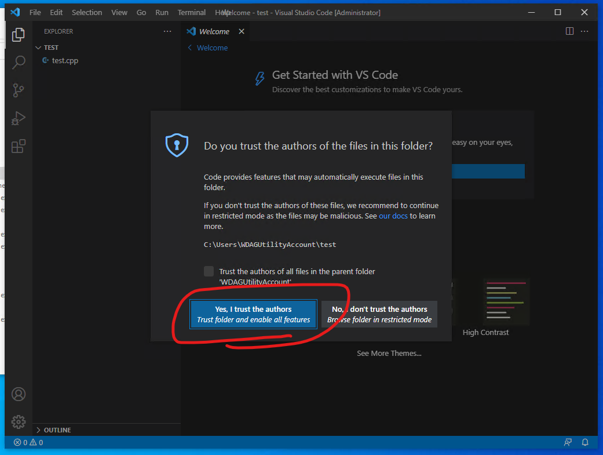Open the Manage gear icon
The image size is (603, 455).
pos(18,422)
